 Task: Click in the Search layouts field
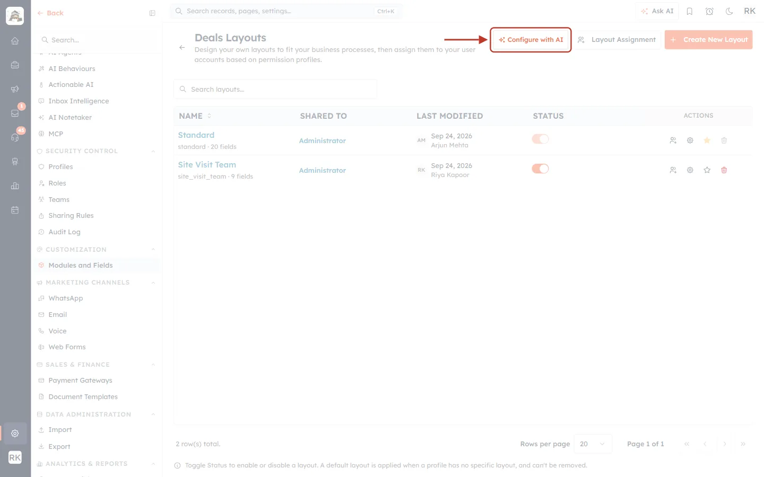[x=275, y=89]
